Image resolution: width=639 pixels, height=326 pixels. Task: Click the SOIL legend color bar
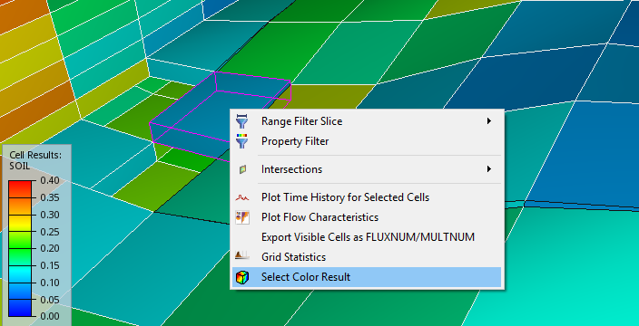point(20,248)
